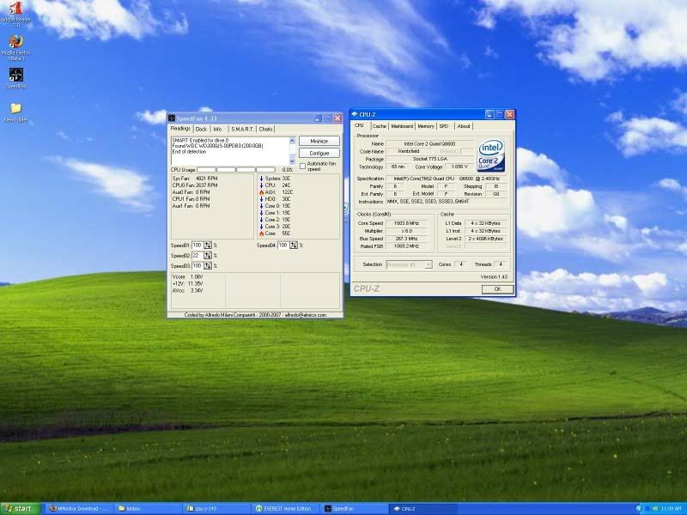Switch to the S.M.A.R.T. tab in SpeedFan

click(240, 129)
